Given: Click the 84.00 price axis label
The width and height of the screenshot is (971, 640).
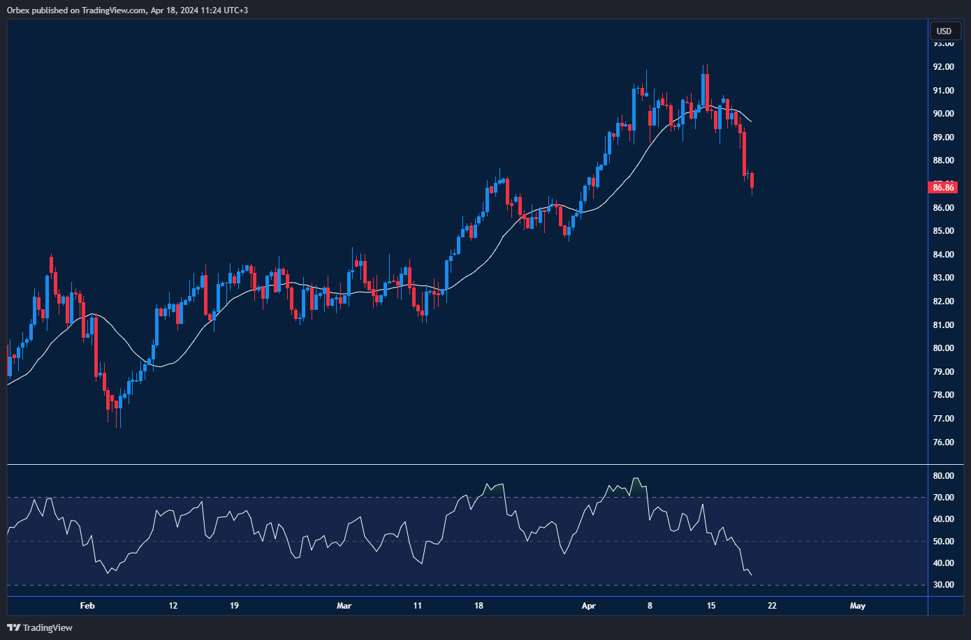Looking at the screenshot, I should (943, 255).
